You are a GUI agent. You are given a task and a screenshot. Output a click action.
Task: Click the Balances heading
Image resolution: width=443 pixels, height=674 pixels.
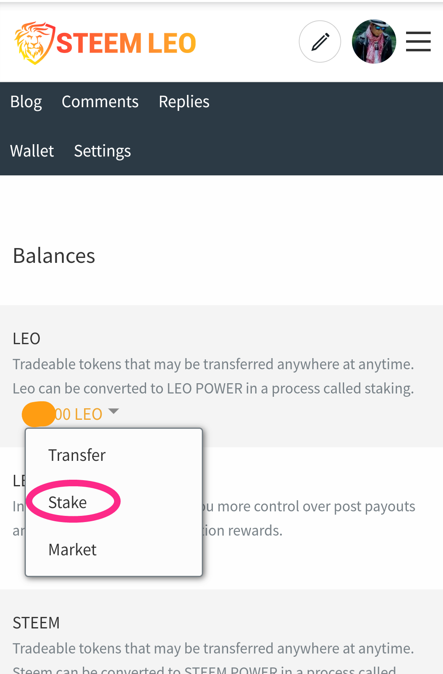coord(54,256)
